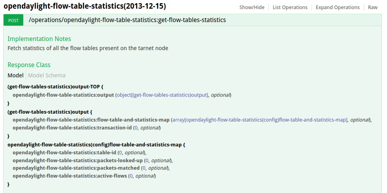The height and width of the screenshot is (193, 387).
Task: Switch to the Model Schema tab
Action: click(47, 75)
